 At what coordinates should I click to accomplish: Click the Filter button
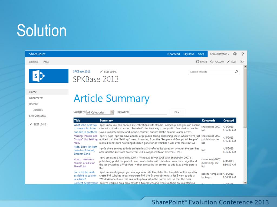[x=177, y=112]
